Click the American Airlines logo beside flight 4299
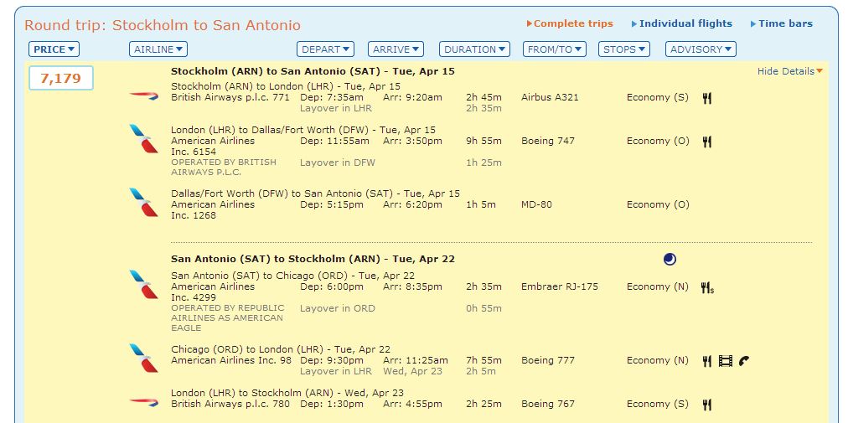The image size is (848, 423). (x=143, y=285)
